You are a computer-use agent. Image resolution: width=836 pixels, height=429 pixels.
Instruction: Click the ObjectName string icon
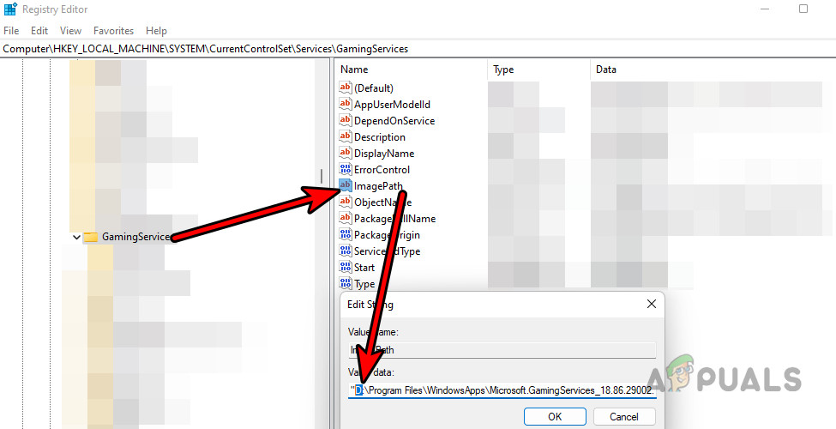[x=346, y=202]
